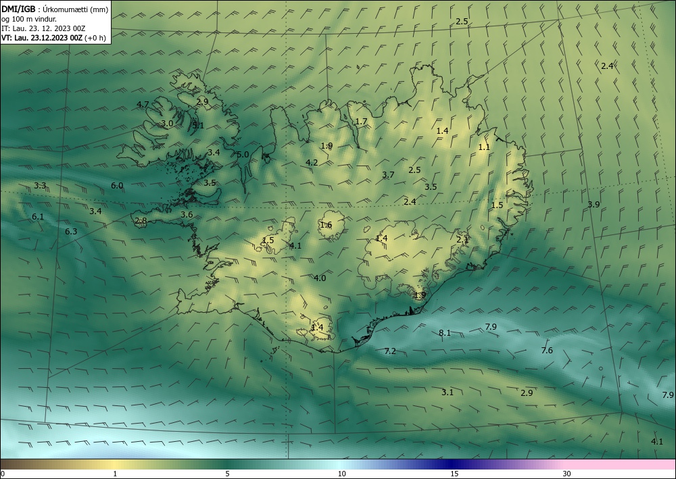
Task: Click the 4.0 value in the southern highlands
Action: 320,278
